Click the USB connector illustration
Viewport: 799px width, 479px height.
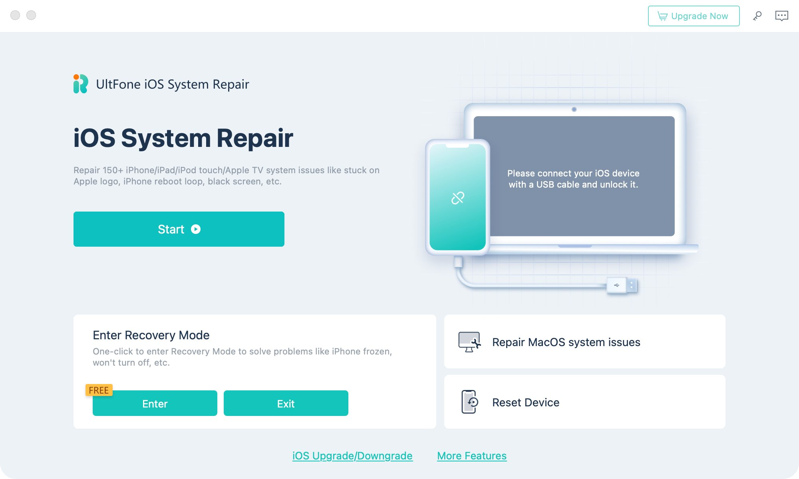pyautogui.click(x=622, y=285)
